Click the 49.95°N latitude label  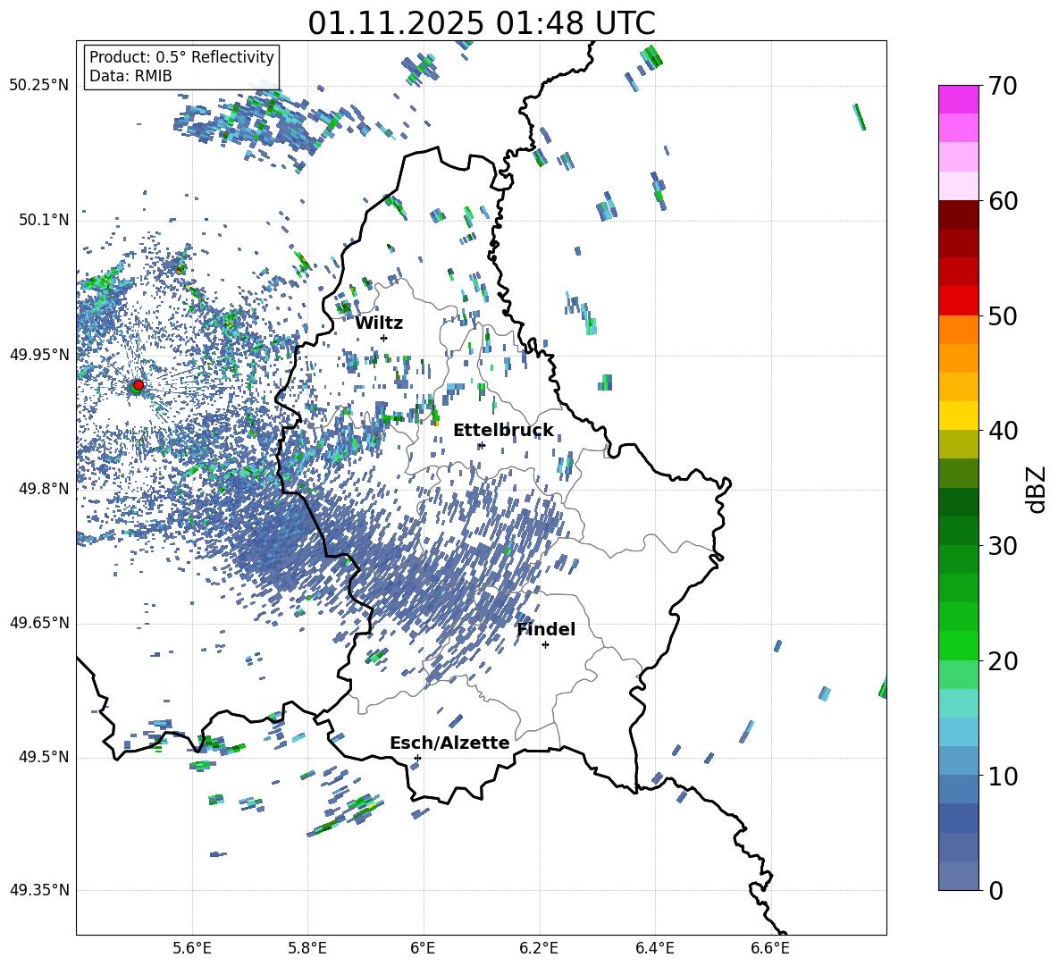[39, 355]
